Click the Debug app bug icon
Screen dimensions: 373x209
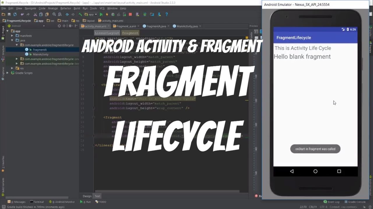click(113, 14)
